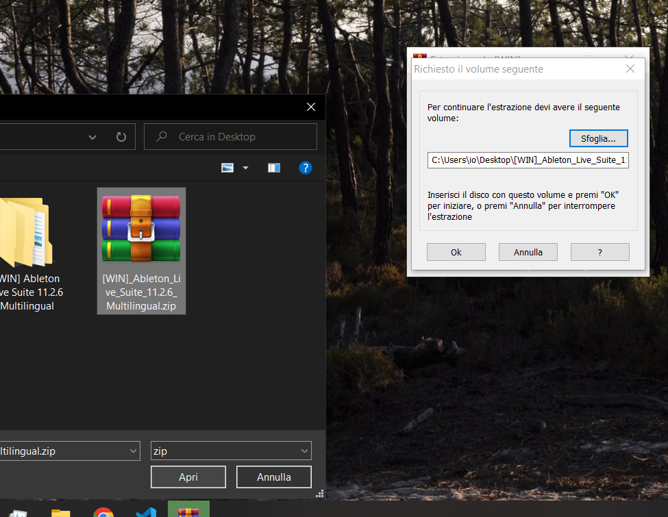Expand the view options arrow
Screen dimensions: 668x517
[x=245, y=168]
